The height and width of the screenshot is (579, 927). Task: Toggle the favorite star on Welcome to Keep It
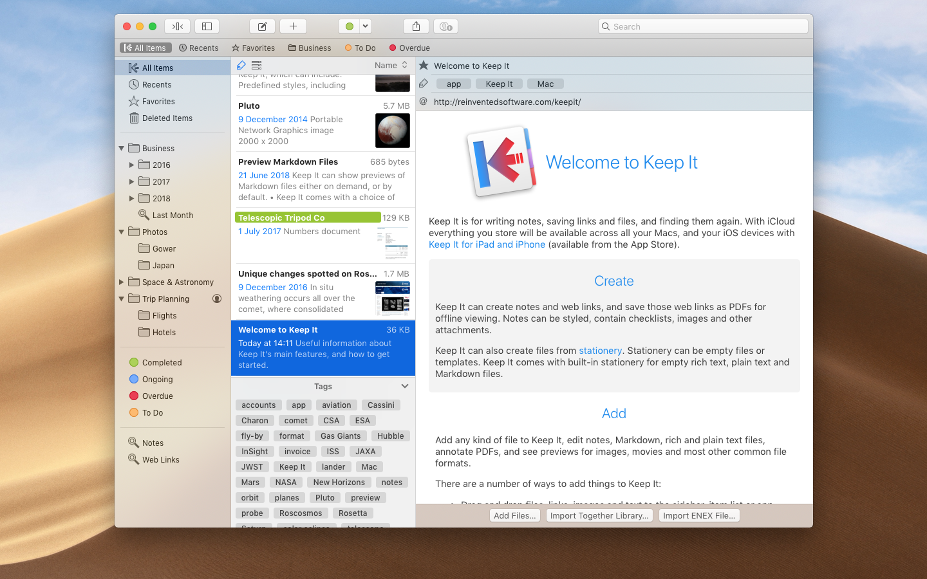[424, 65]
